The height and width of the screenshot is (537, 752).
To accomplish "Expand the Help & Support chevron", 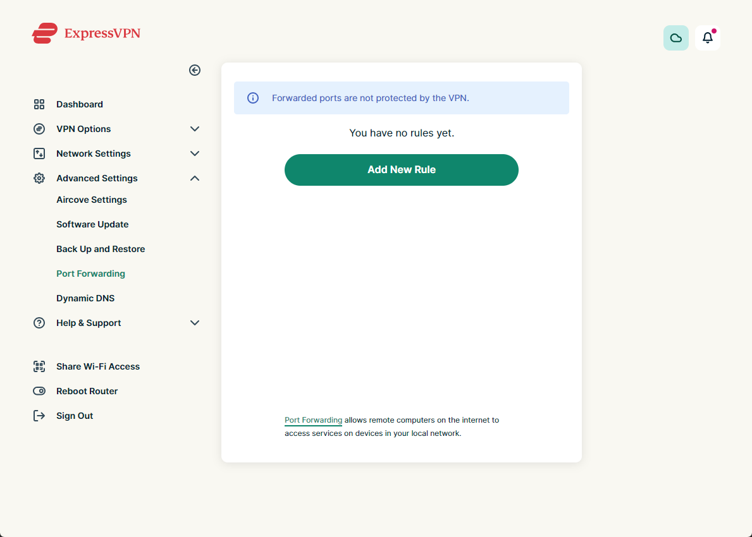I will [x=195, y=323].
